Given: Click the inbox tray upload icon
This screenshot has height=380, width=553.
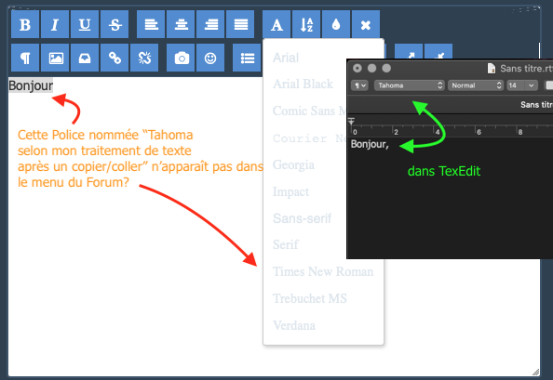Looking at the screenshot, I should click(x=85, y=58).
